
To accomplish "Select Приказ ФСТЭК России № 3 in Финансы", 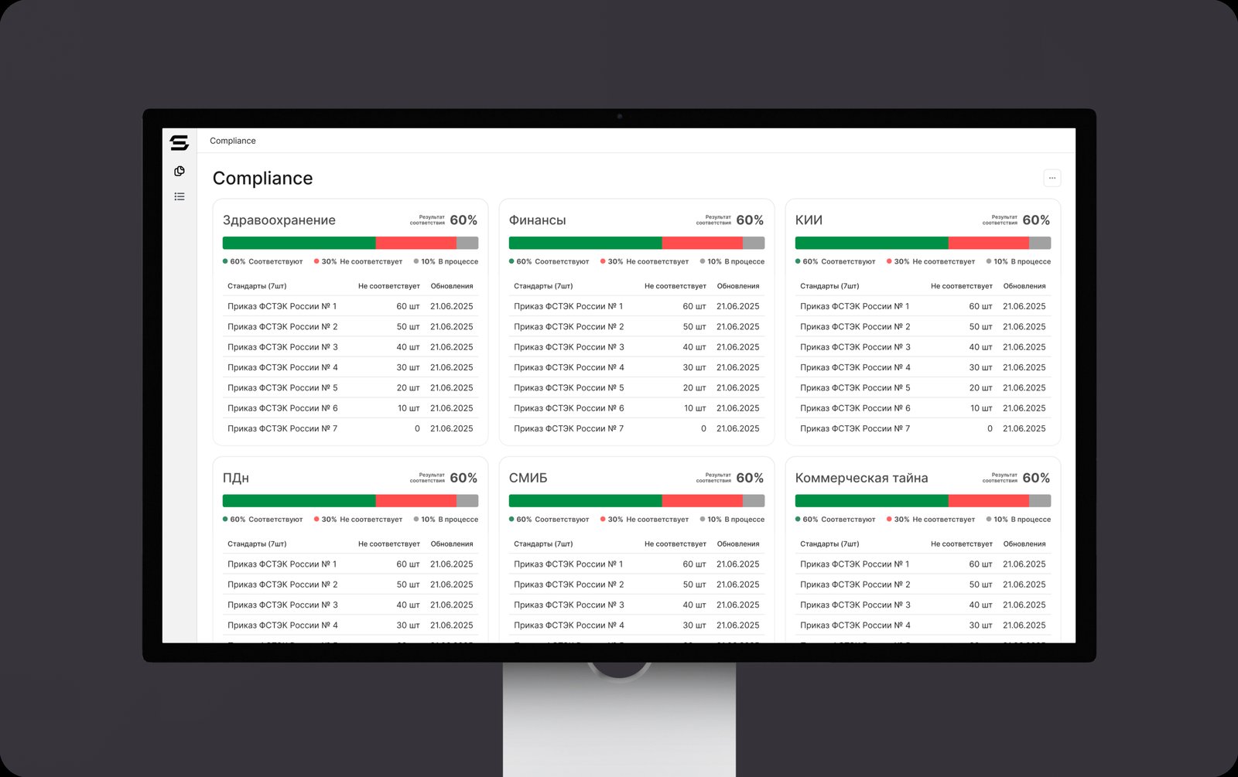I will point(637,347).
